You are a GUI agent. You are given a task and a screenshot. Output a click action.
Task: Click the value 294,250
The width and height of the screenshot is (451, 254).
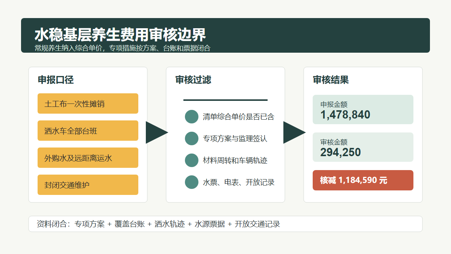341,152
